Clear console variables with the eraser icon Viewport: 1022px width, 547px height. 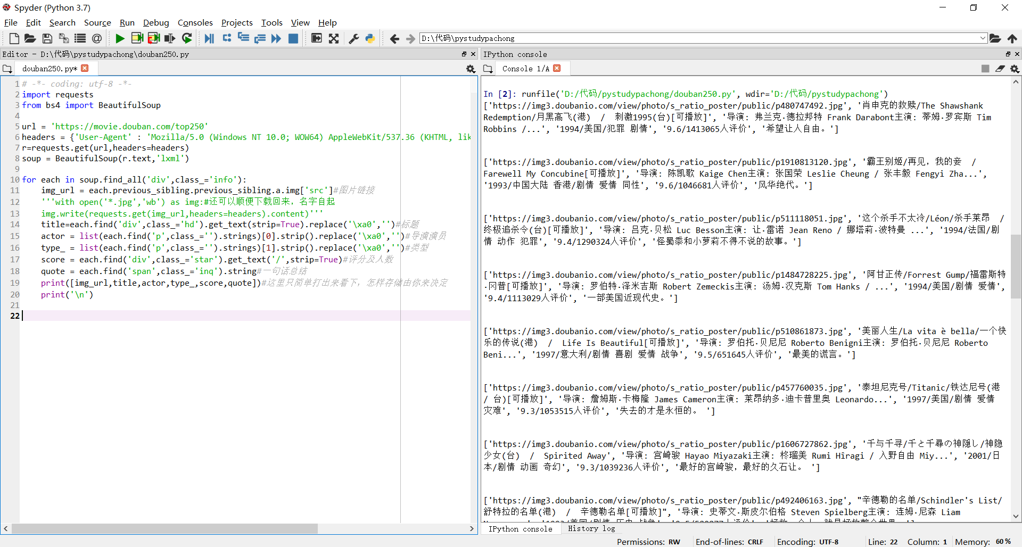[1000, 69]
